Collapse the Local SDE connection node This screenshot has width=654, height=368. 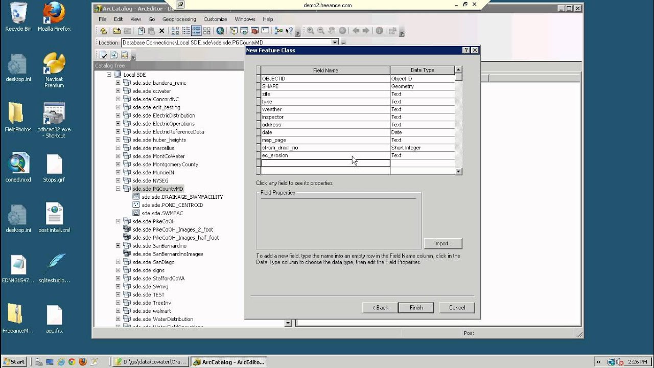click(109, 75)
